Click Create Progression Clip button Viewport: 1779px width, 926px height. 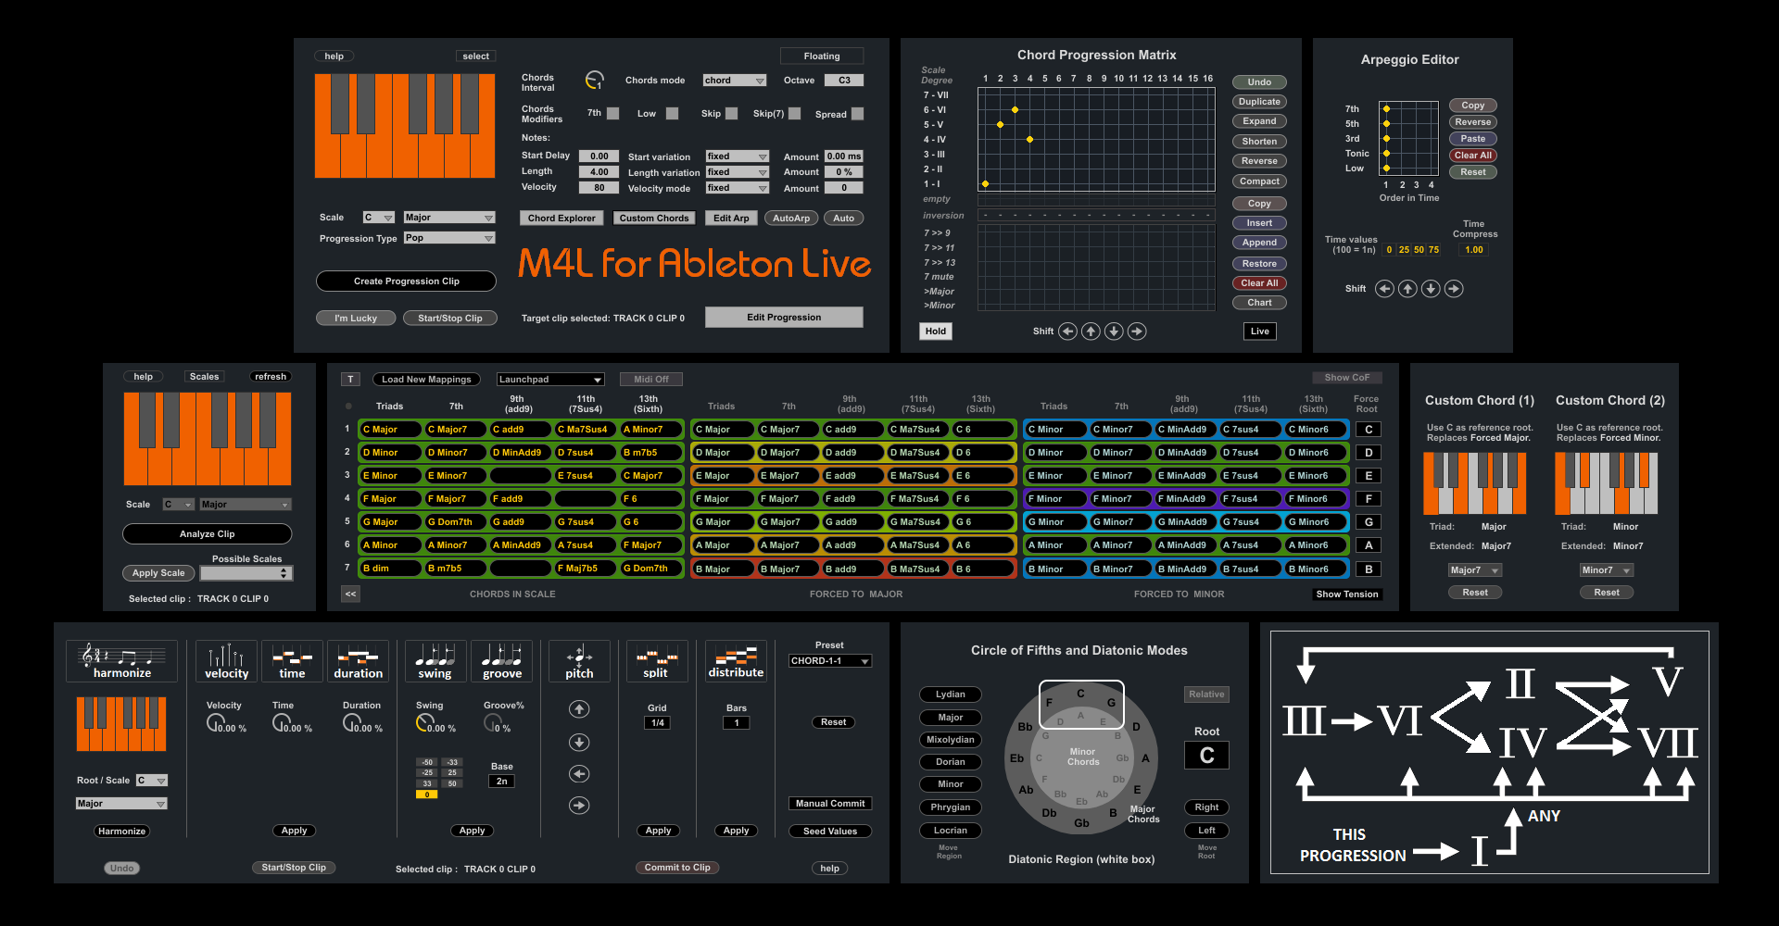point(406,282)
